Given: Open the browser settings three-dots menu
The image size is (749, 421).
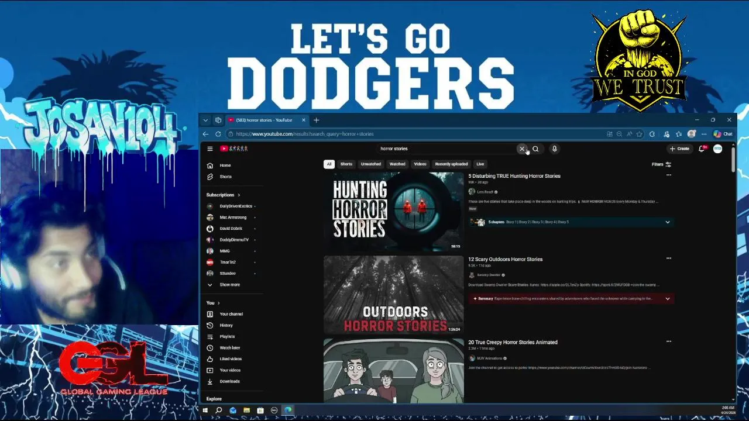Looking at the screenshot, I should coord(704,134).
